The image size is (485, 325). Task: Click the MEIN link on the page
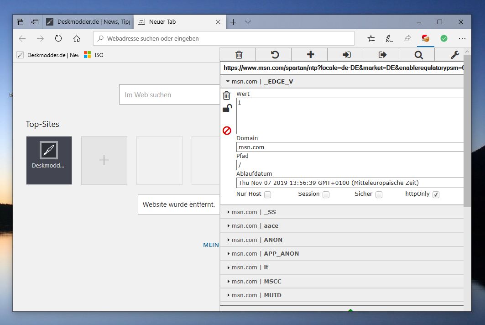[211, 245]
